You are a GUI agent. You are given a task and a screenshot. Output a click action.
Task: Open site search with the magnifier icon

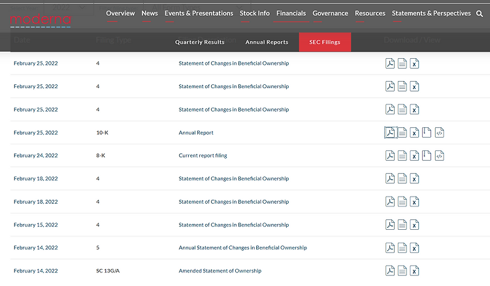(x=480, y=14)
